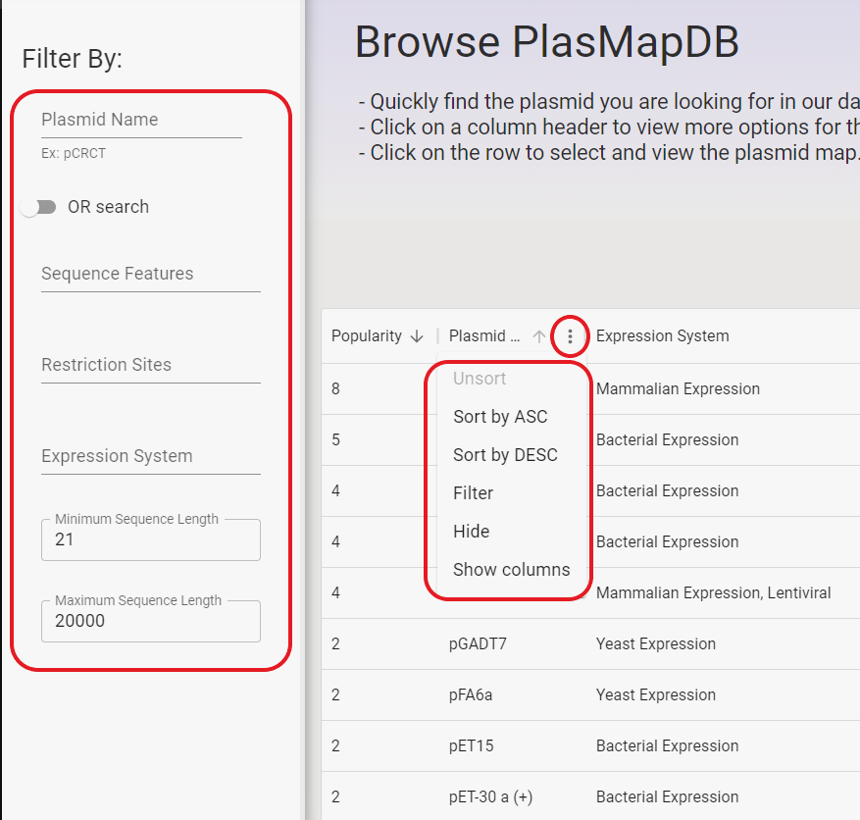Image resolution: width=860 pixels, height=820 pixels.
Task: Toggle the OR search switch
Action: [39, 207]
